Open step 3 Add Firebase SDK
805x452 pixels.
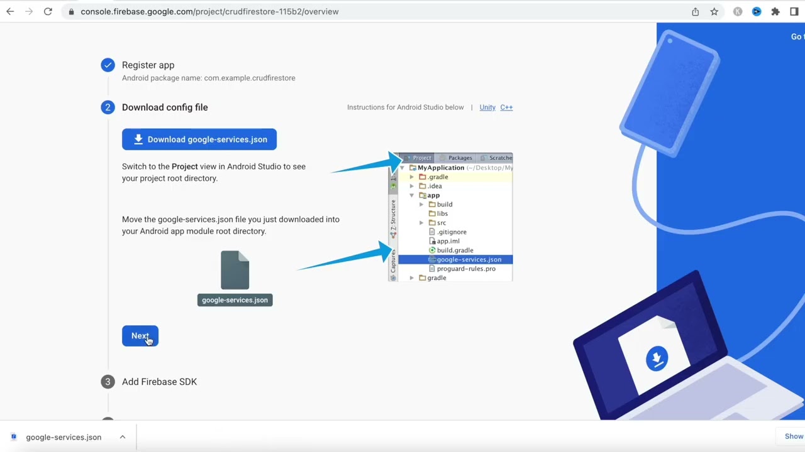(160, 382)
